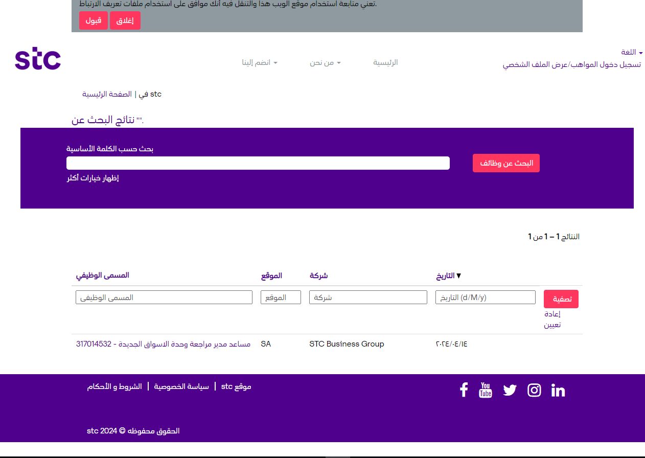Expand the من نحن dropdown menu
Image resolution: width=645 pixels, height=458 pixels.
(x=325, y=62)
